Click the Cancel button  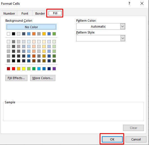136,139
